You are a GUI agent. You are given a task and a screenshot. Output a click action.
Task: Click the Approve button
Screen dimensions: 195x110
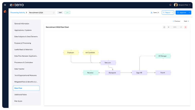182,12
